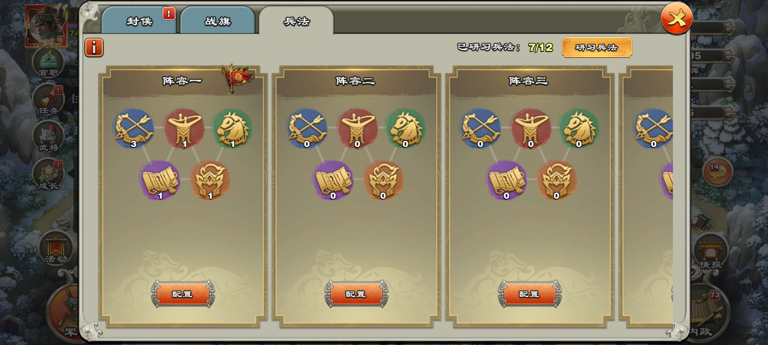
Task: Switch to the 战旗 tab
Action: (x=218, y=21)
